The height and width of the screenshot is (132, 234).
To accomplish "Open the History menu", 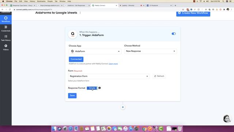I will [x=32, y=1].
